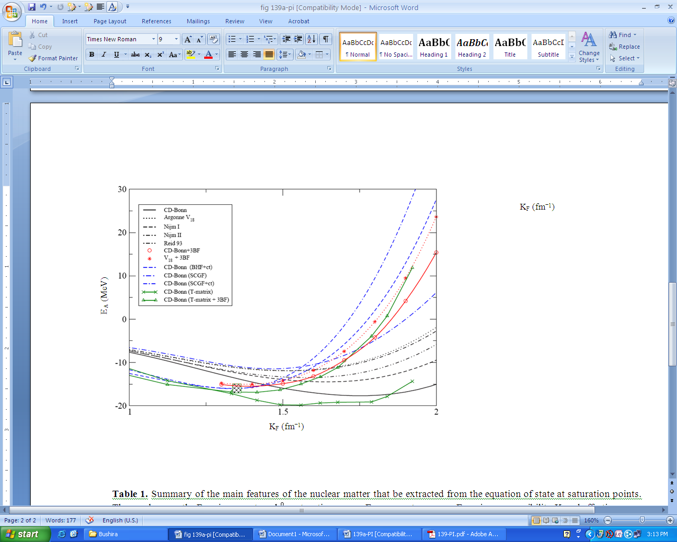
Task: Click the Show/Hide paragraph marks icon
Action: coord(326,39)
